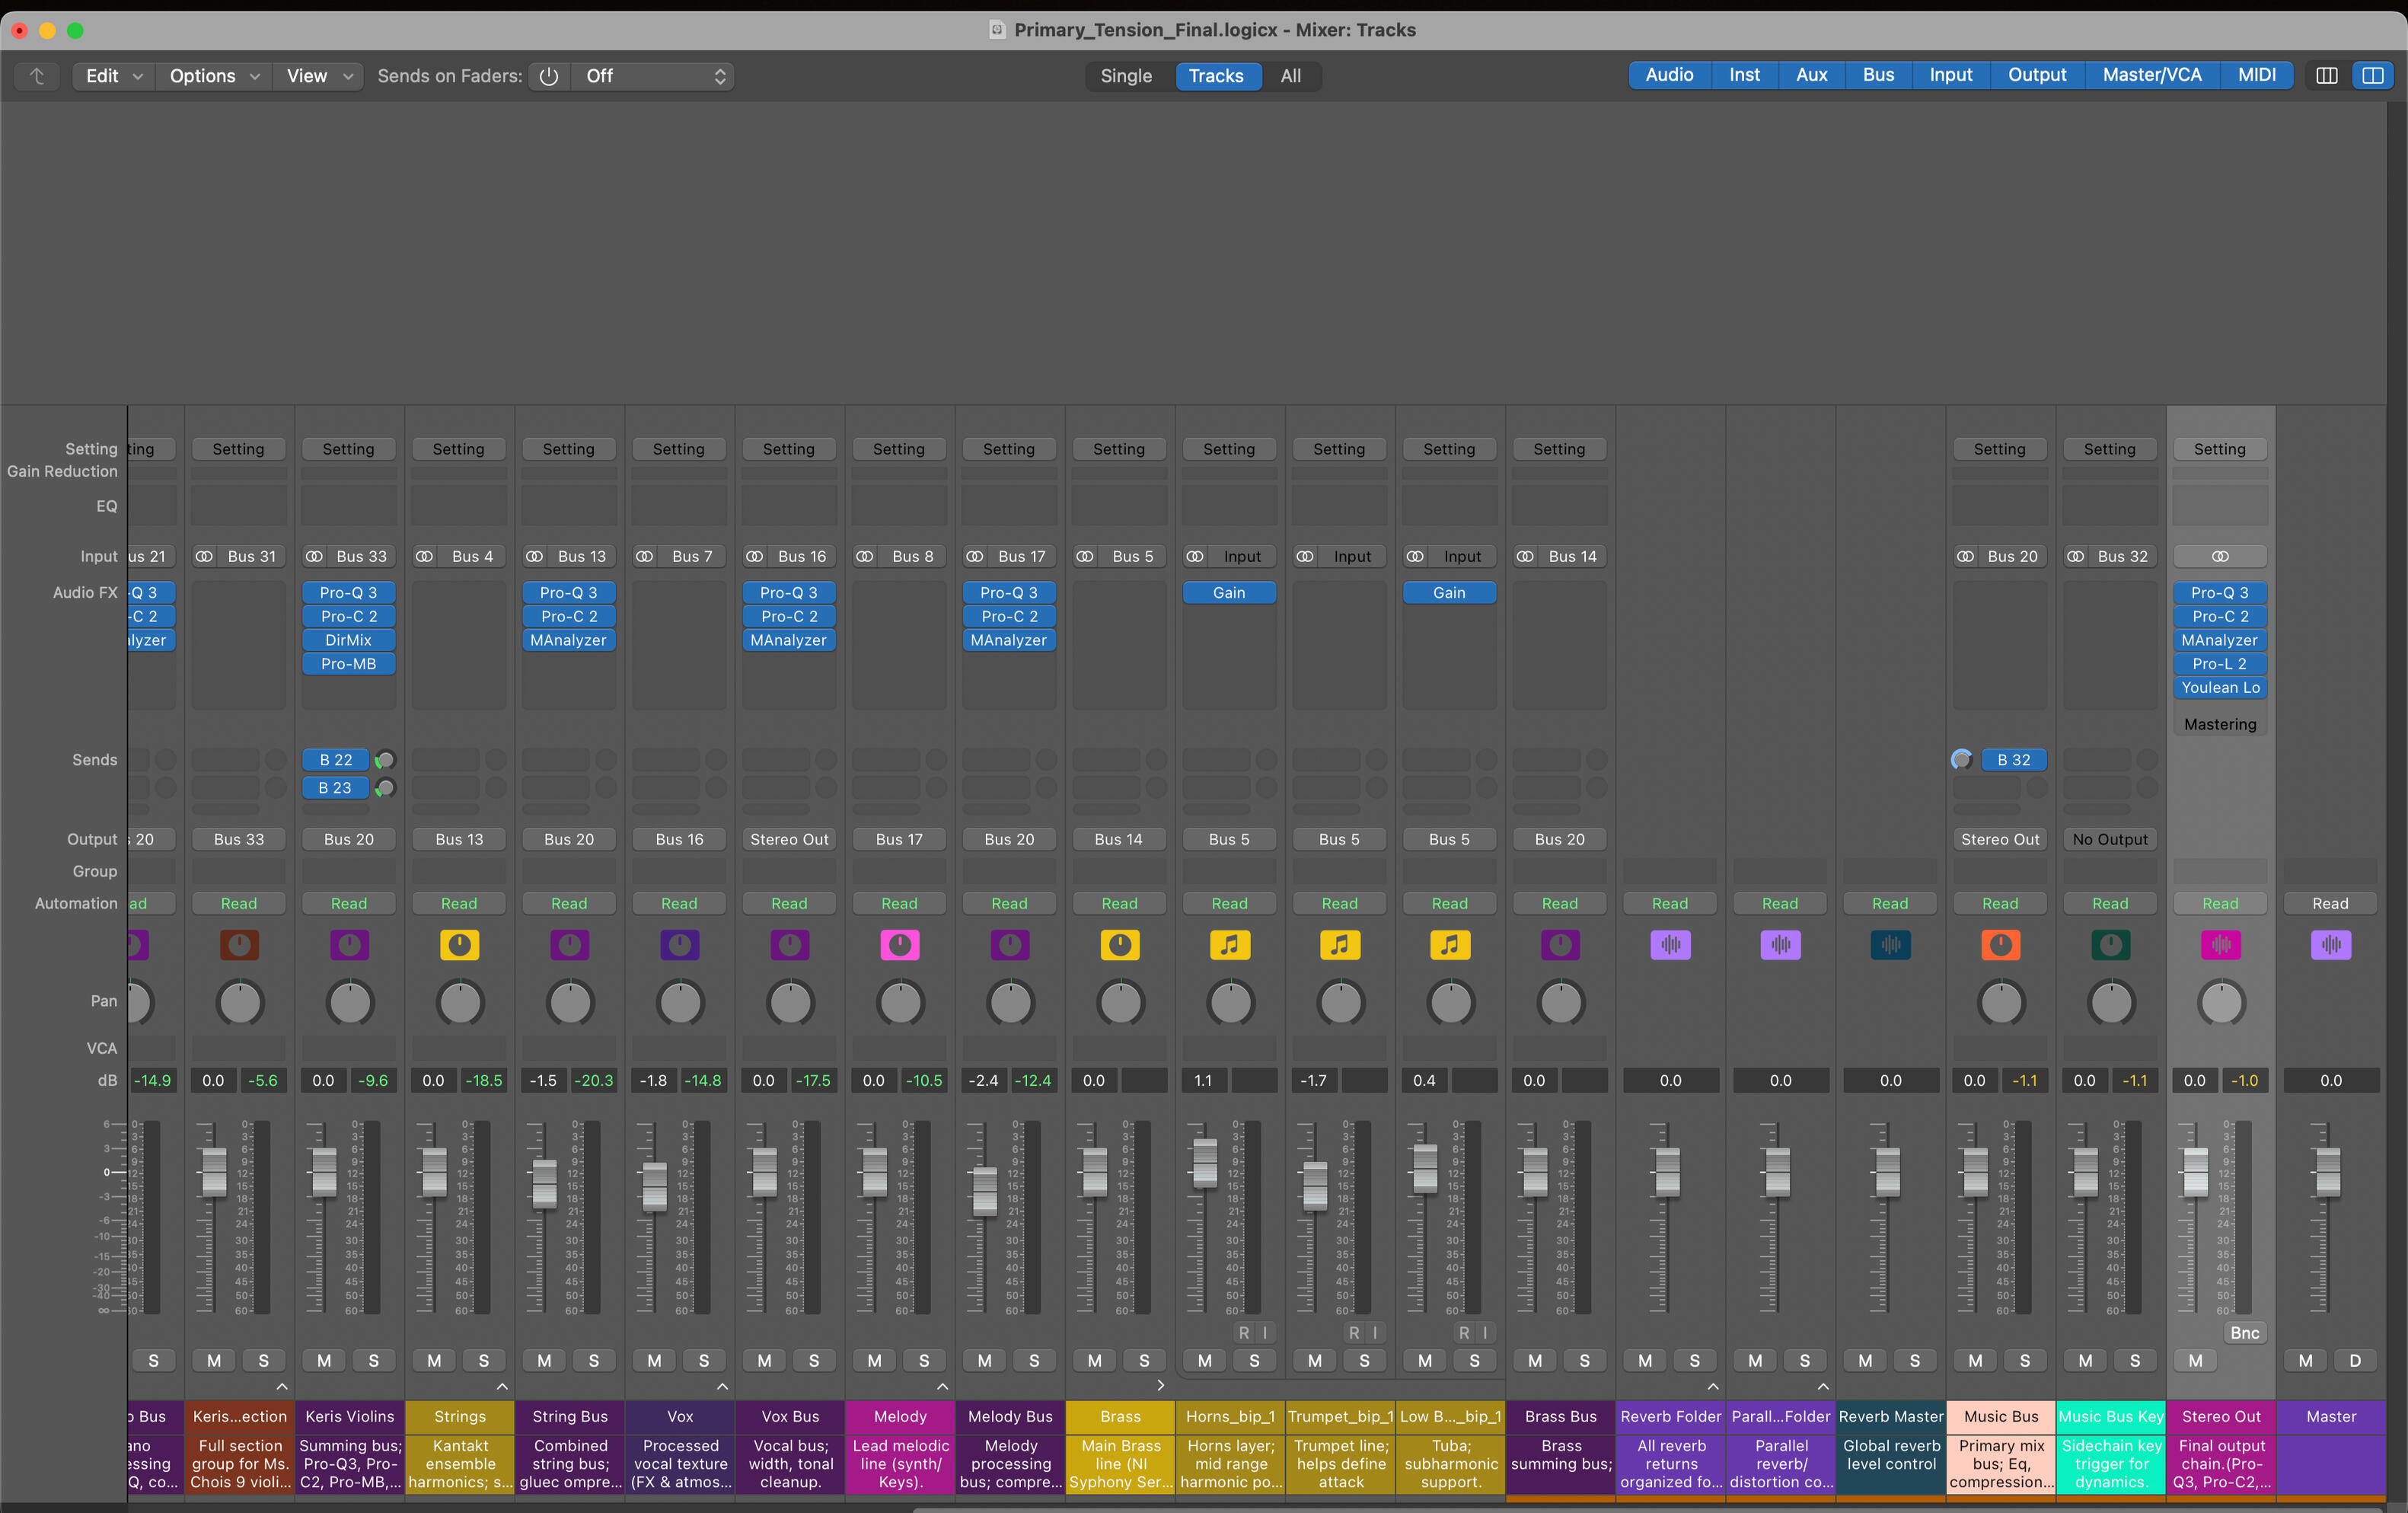Show only Bus channels using Bus filter
2408x1513 pixels.
1877,75
